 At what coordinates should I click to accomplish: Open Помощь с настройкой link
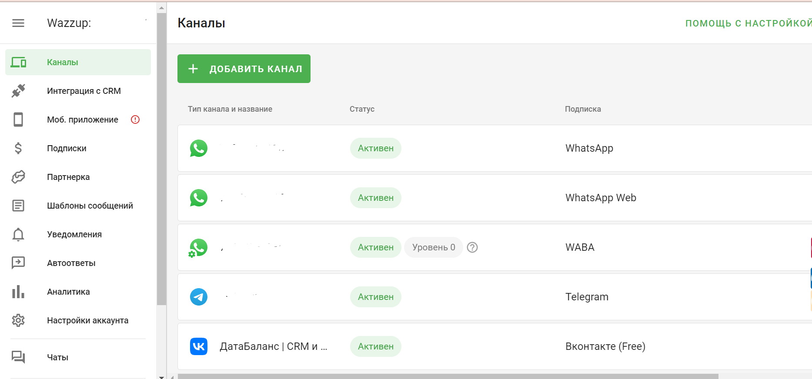point(748,23)
